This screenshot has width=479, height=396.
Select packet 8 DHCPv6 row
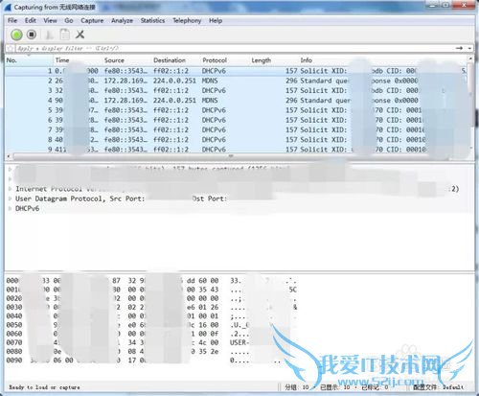pos(237,140)
